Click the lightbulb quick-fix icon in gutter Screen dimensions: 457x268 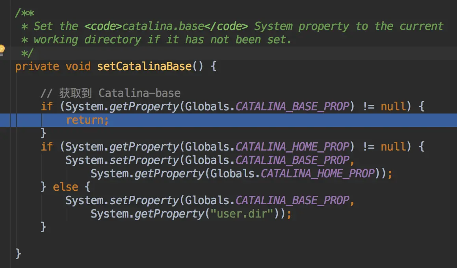[x=2, y=50]
